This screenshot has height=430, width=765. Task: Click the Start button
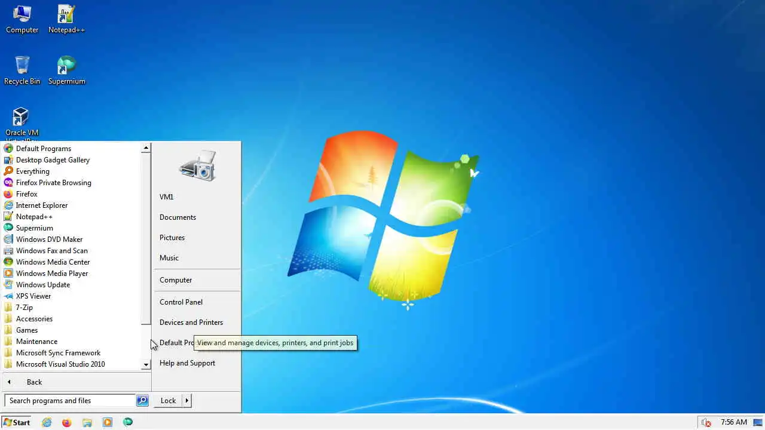16,422
